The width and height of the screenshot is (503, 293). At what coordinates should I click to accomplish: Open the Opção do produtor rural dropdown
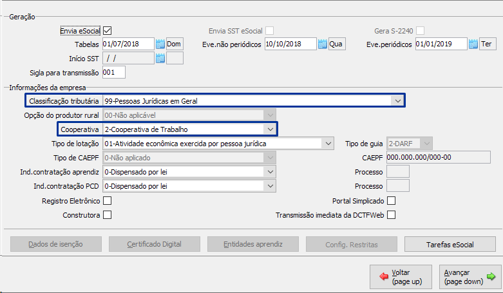270,115
